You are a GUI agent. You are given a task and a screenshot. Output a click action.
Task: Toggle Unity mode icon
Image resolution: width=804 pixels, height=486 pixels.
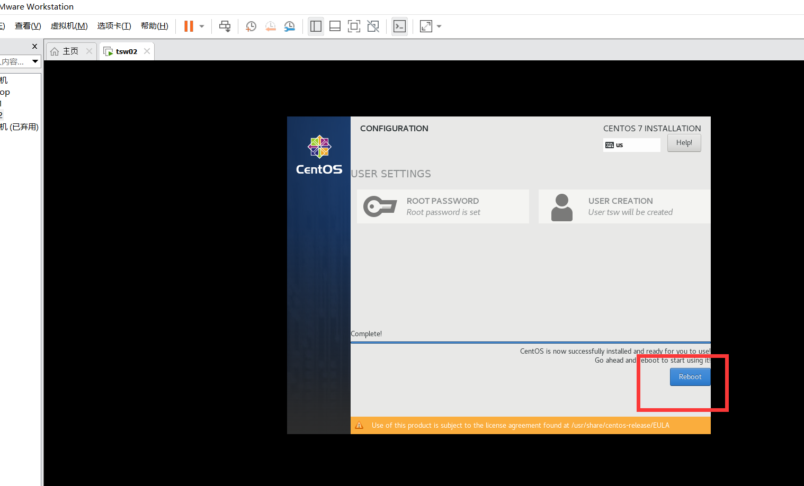tap(373, 26)
